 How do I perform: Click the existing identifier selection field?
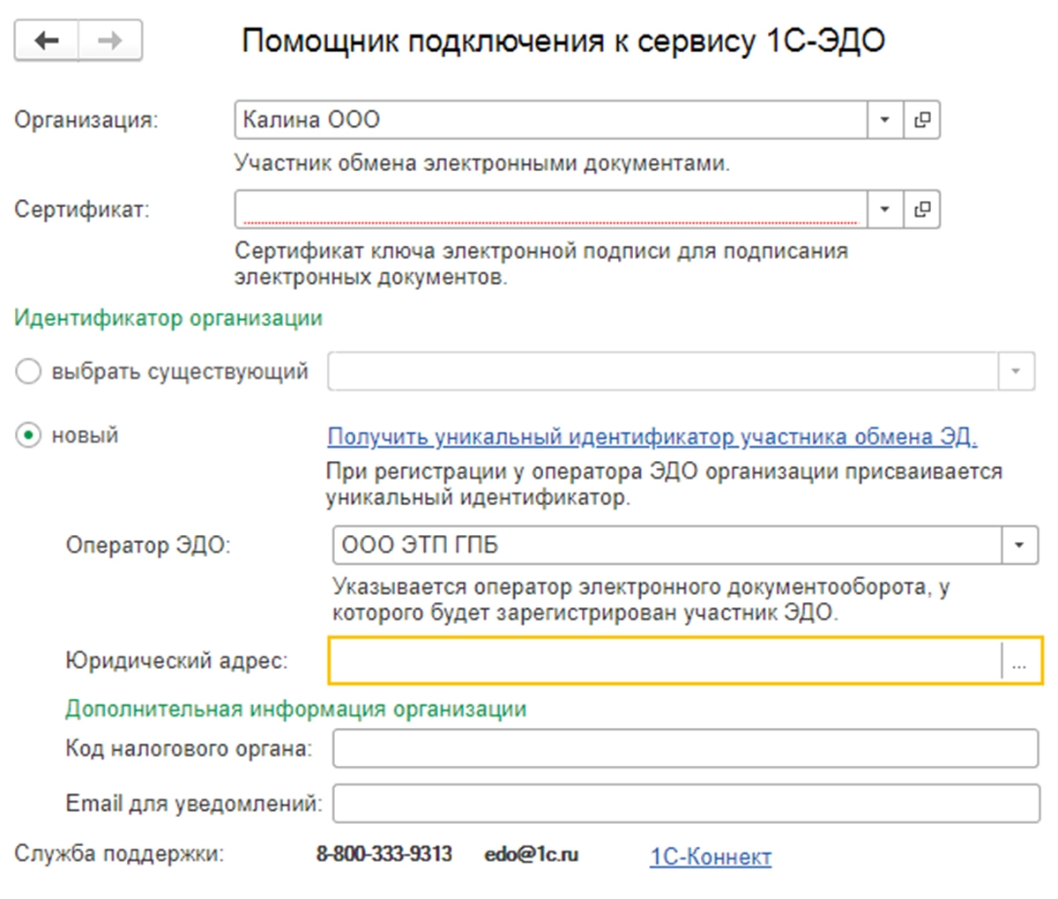pos(663,372)
